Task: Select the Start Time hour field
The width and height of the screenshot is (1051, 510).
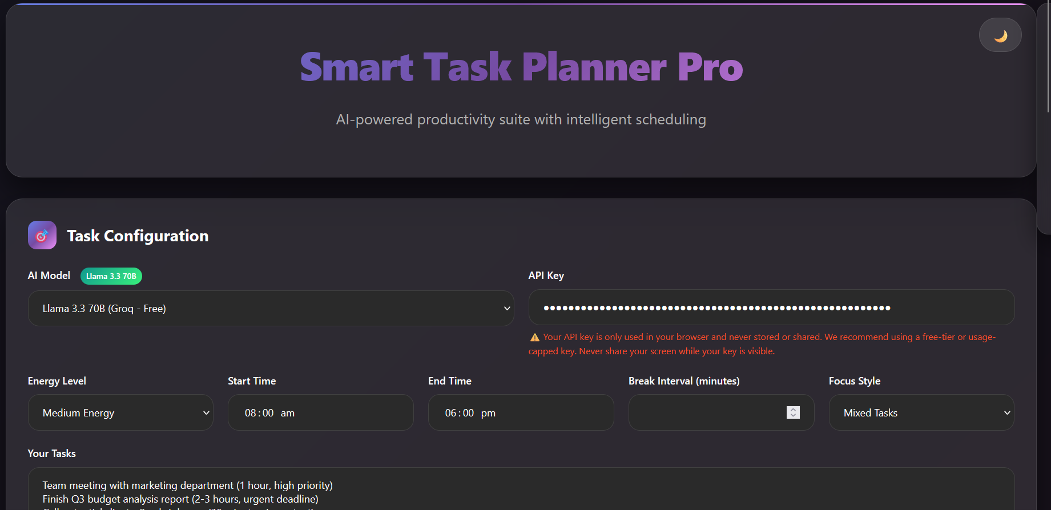Action: [x=249, y=412]
